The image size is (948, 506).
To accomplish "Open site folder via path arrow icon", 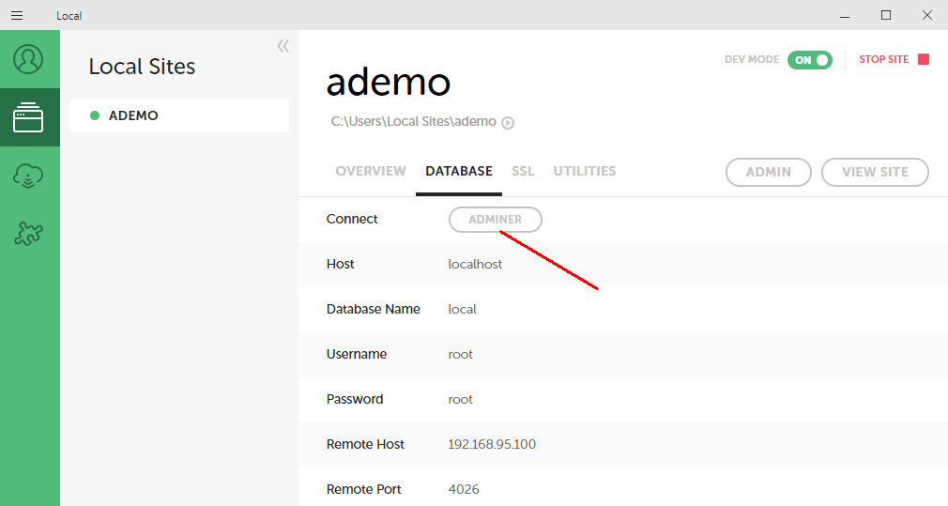I will [x=508, y=123].
